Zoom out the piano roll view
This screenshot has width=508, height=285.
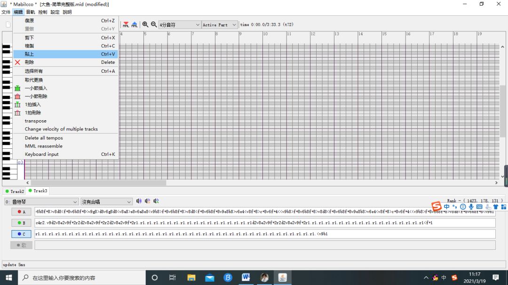[153, 24]
